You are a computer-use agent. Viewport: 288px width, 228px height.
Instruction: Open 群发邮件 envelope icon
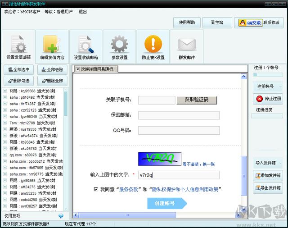187,47
